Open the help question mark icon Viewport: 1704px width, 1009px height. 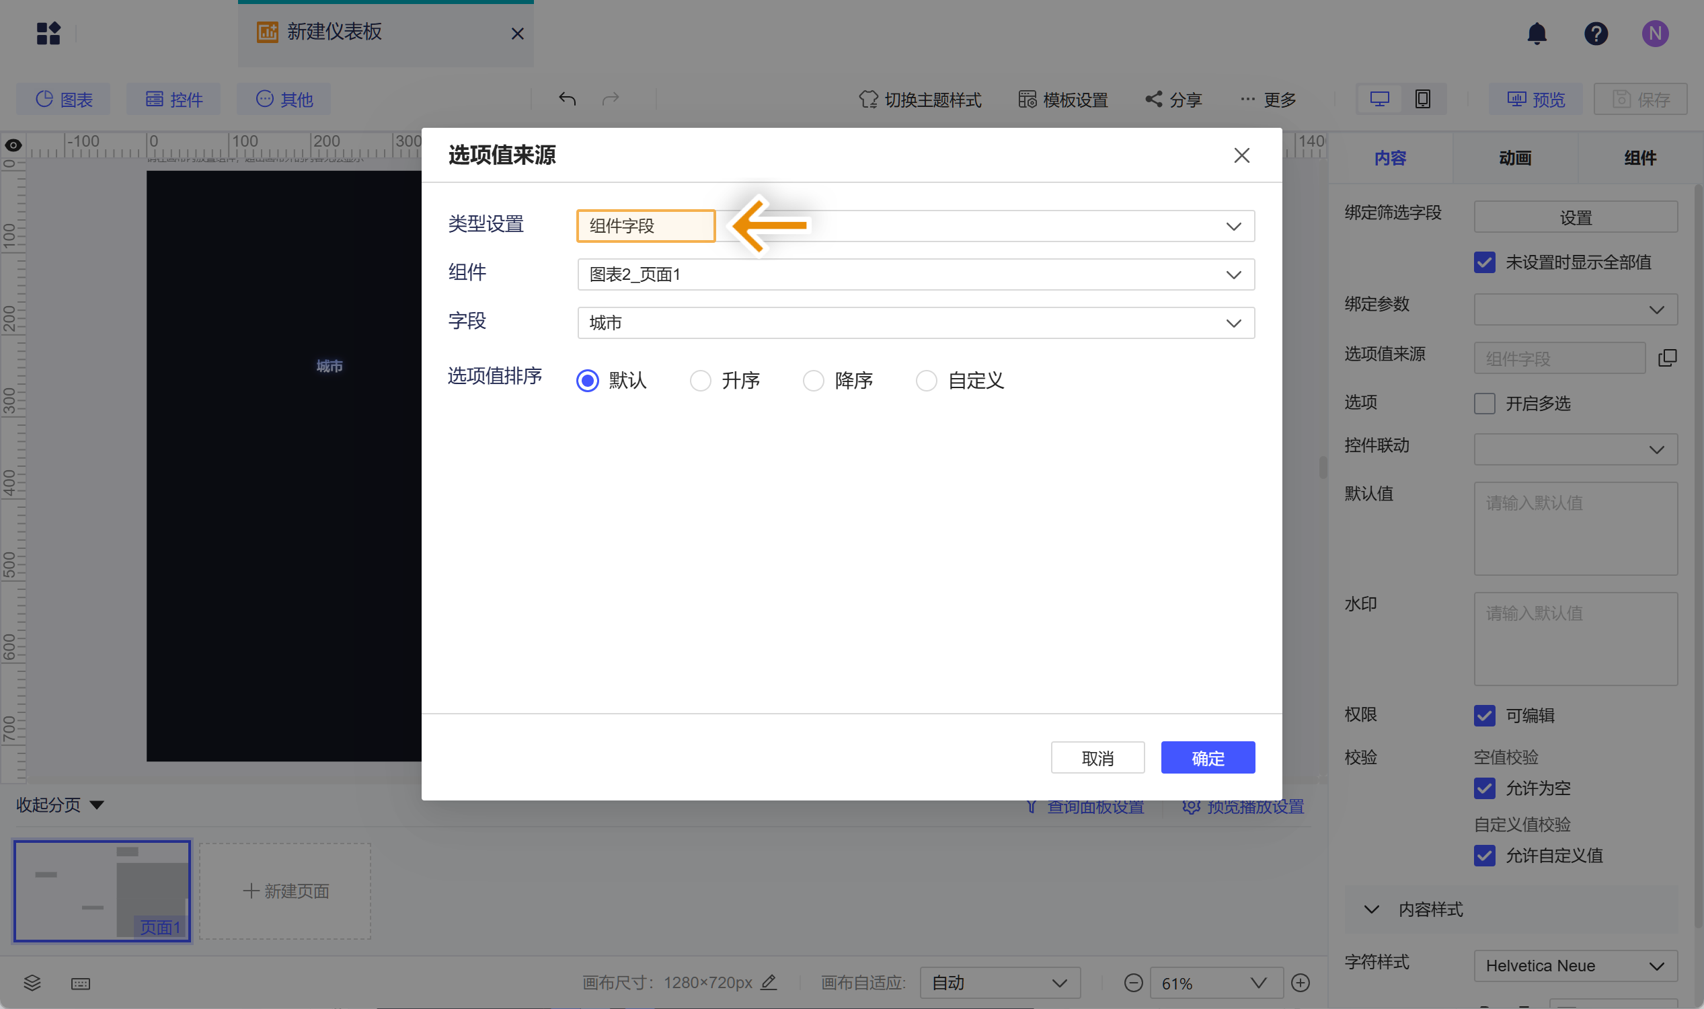click(1595, 34)
